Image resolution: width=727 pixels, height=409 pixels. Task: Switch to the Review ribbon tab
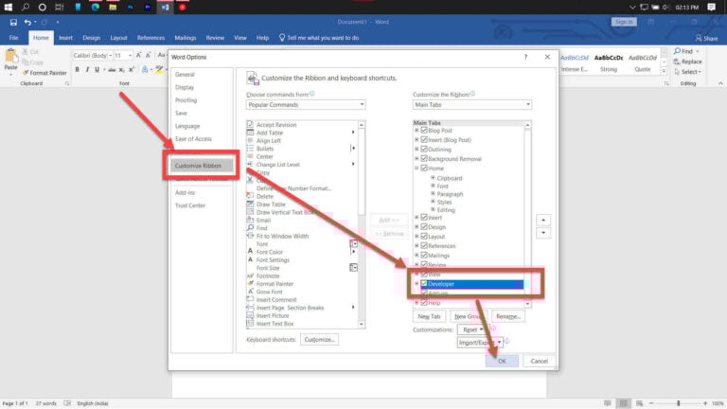click(215, 38)
